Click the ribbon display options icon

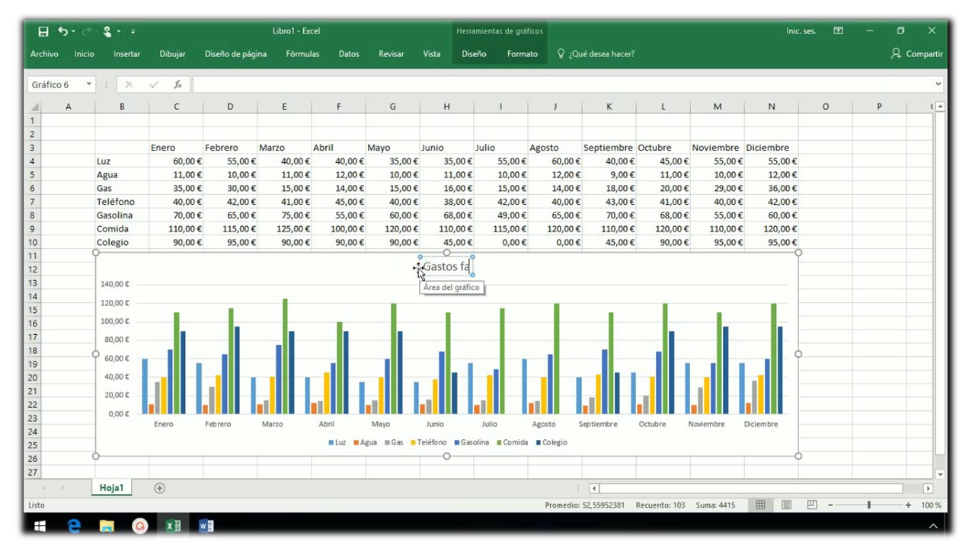click(x=839, y=31)
